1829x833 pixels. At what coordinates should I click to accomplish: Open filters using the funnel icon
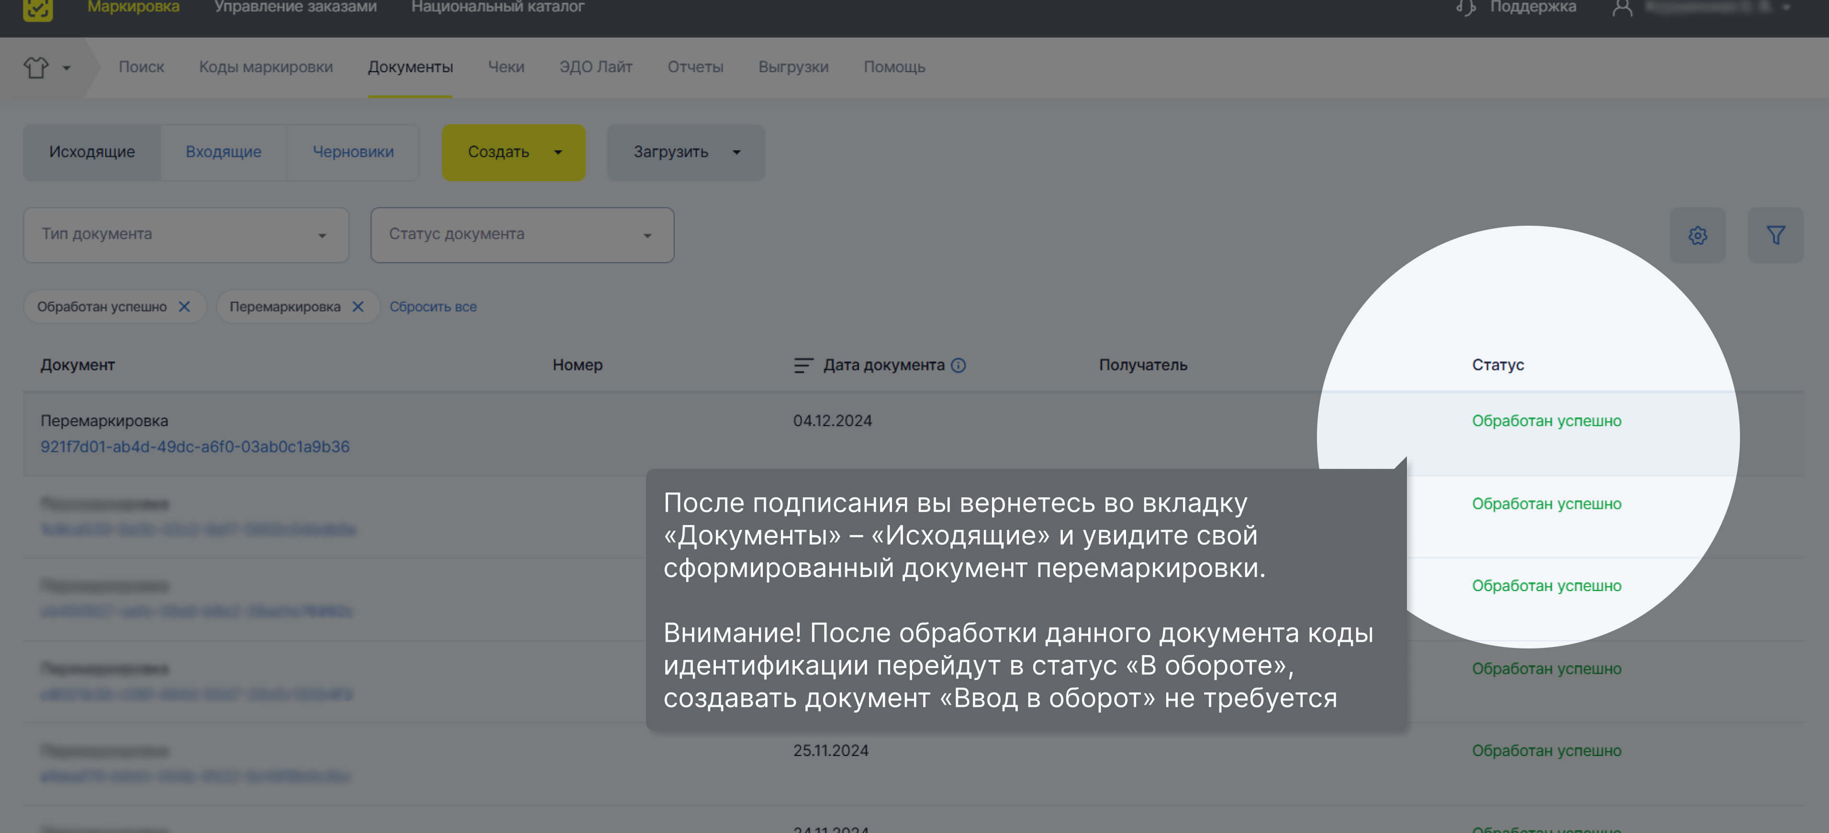pos(1776,235)
